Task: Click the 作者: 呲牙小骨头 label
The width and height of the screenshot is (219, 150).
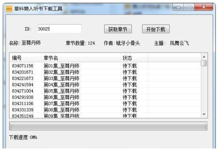Action: click(x=122, y=43)
